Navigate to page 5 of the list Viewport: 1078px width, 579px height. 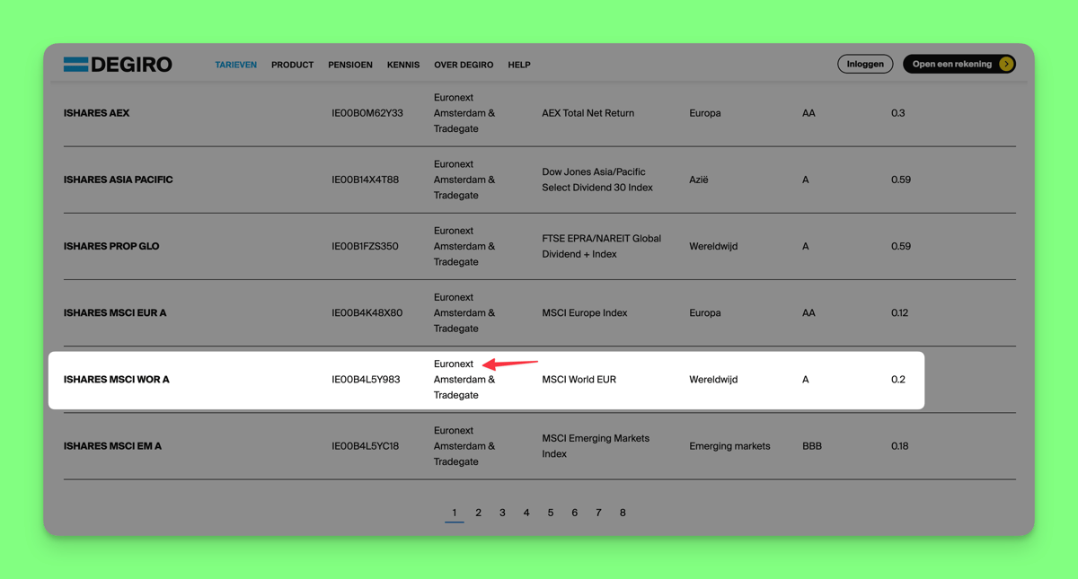pos(551,513)
